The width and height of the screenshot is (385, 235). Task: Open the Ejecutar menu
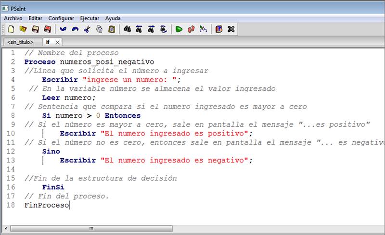(90, 18)
